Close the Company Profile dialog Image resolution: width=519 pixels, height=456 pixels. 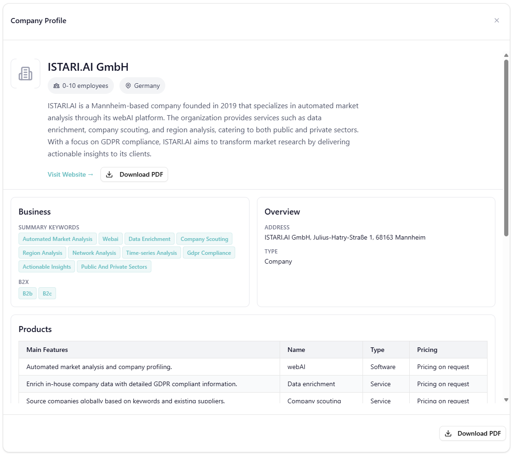click(497, 20)
